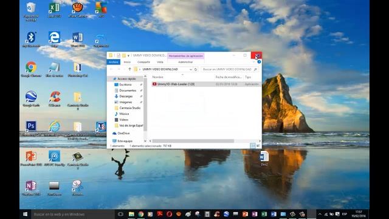This screenshot has height=219, width=389.
Task: Open Task View on the taskbar
Action: 120,214
